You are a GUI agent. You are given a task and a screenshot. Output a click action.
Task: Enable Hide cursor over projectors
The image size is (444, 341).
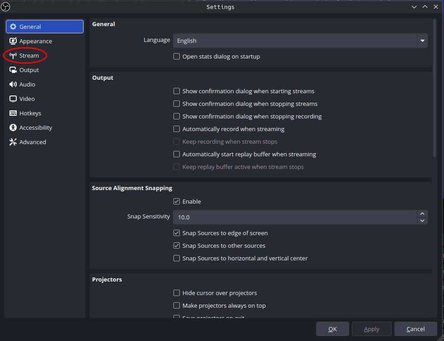(x=177, y=293)
